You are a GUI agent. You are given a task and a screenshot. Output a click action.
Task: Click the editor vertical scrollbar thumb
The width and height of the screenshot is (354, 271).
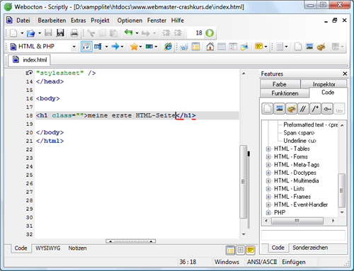click(244, 182)
